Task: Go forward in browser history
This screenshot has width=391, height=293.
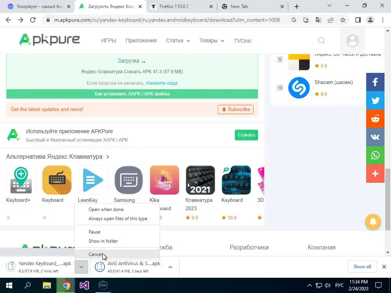Action: [21, 20]
